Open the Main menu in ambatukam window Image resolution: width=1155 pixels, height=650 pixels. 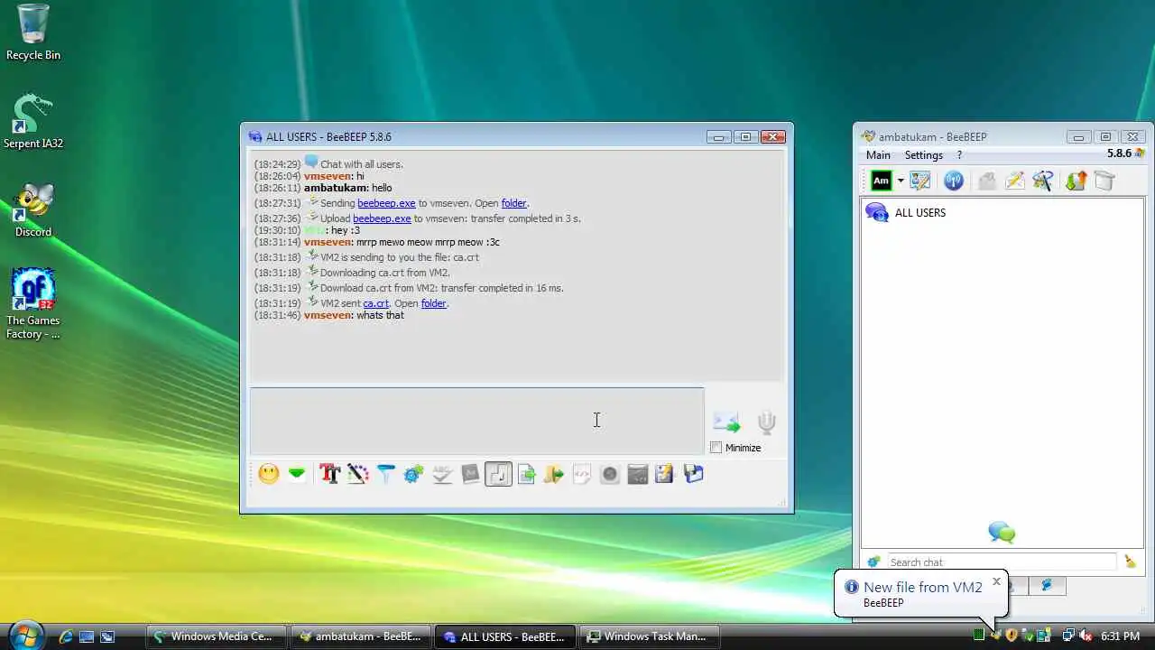coord(878,155)
